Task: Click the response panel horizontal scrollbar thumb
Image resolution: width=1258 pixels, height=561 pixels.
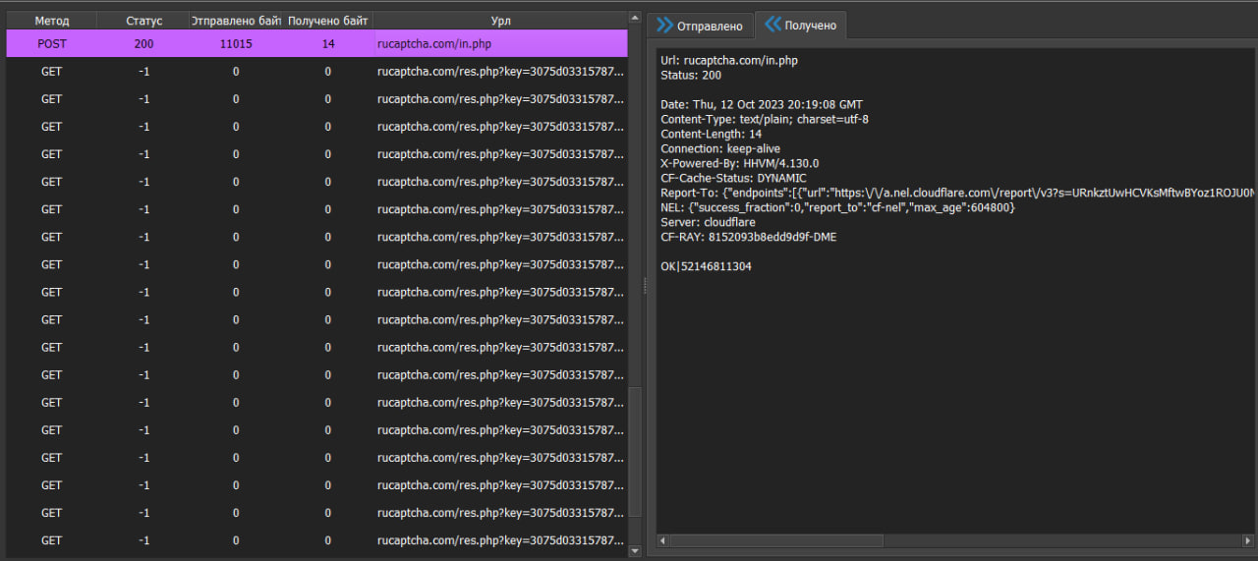Action: [x=776, y=540]
